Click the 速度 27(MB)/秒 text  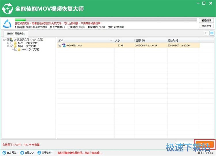pyautogui.click(x=116, y=27)
